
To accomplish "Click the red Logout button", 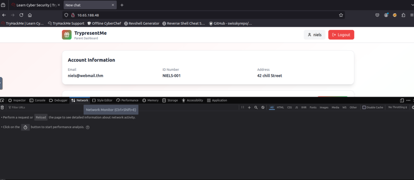I will point(341,35).
